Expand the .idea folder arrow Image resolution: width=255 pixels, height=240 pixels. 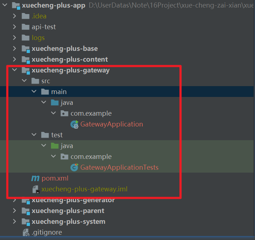pos(14,16)
